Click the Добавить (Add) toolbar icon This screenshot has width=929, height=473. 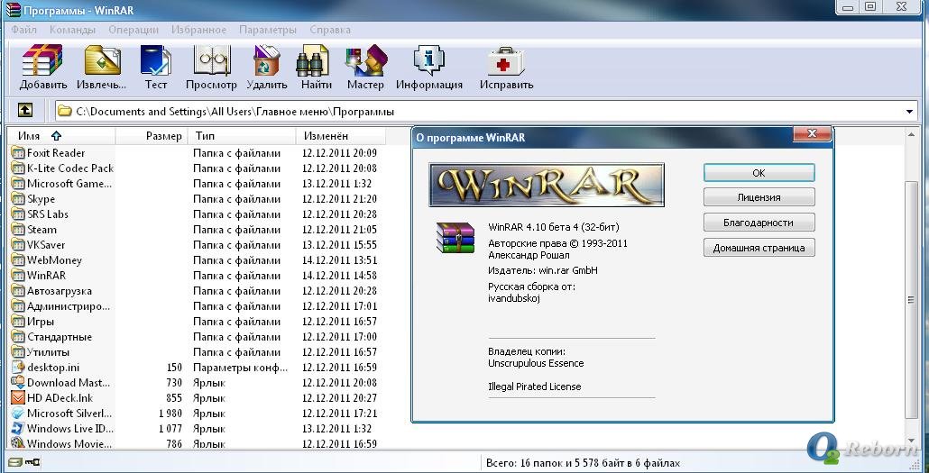[42, 61]
